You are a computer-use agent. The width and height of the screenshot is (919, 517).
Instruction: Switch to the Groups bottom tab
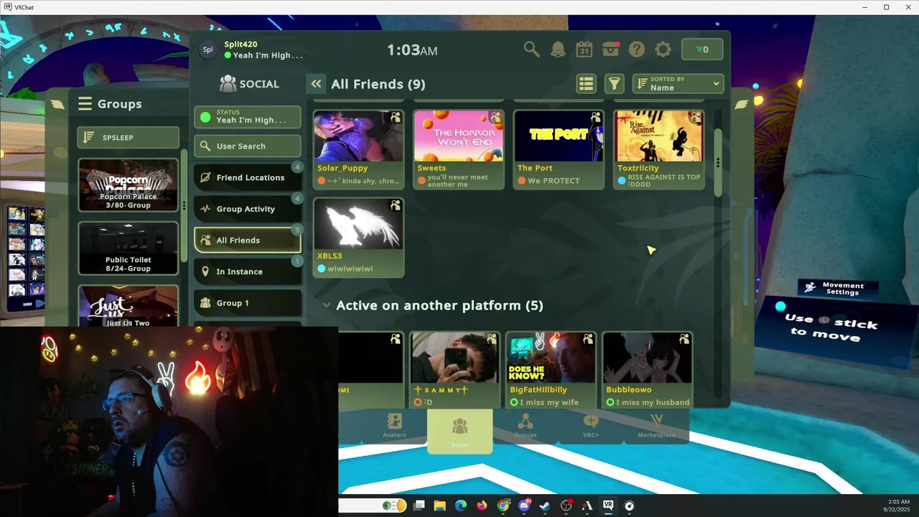[526, 426]
